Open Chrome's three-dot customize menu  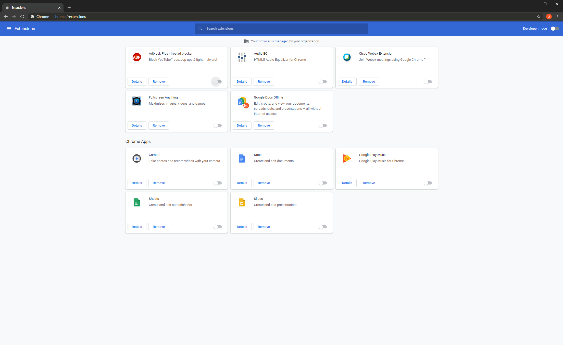click(x=557, y=17)
